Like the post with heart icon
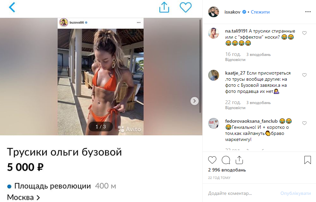The height and width of the screenshot is (202, 316). pyautogui.click(x=212, y=160)
